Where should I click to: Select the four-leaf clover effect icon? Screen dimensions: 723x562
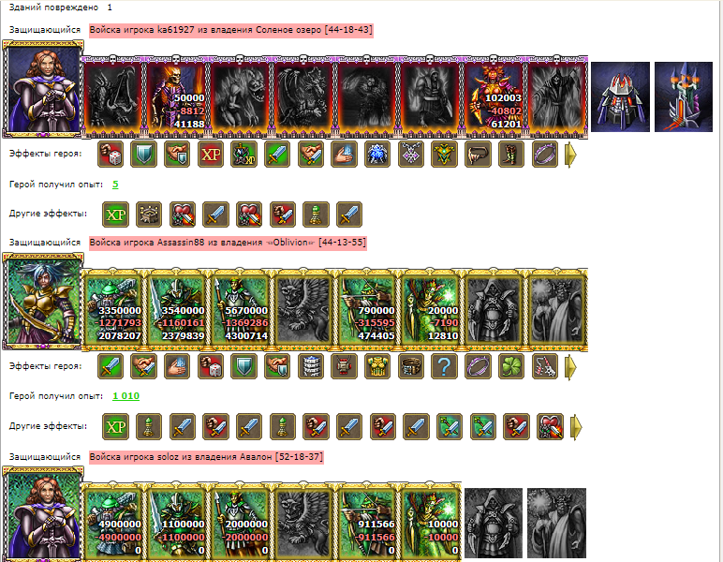click(x=511, y=366)
